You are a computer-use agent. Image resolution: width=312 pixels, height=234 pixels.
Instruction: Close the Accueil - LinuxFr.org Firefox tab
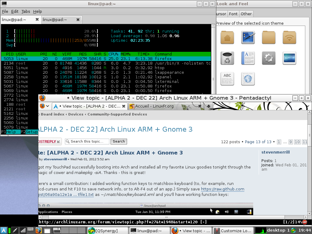pos(200,106)
